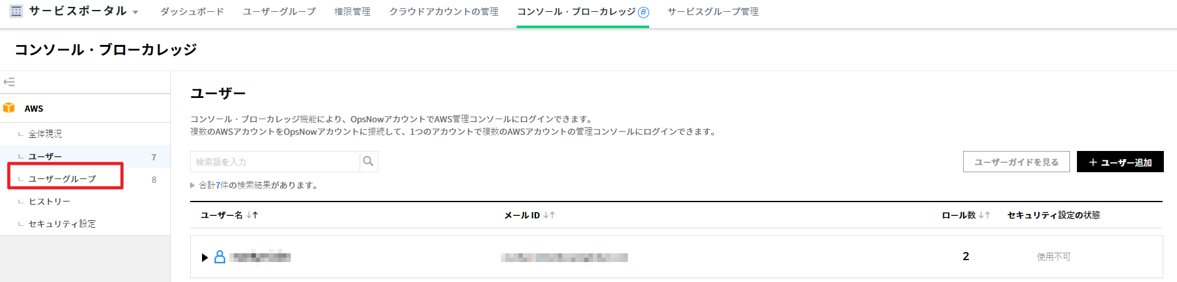This screenshot has width=1177, height=282.
Task: Sort by メール ID column arrows
Action: 549,215
